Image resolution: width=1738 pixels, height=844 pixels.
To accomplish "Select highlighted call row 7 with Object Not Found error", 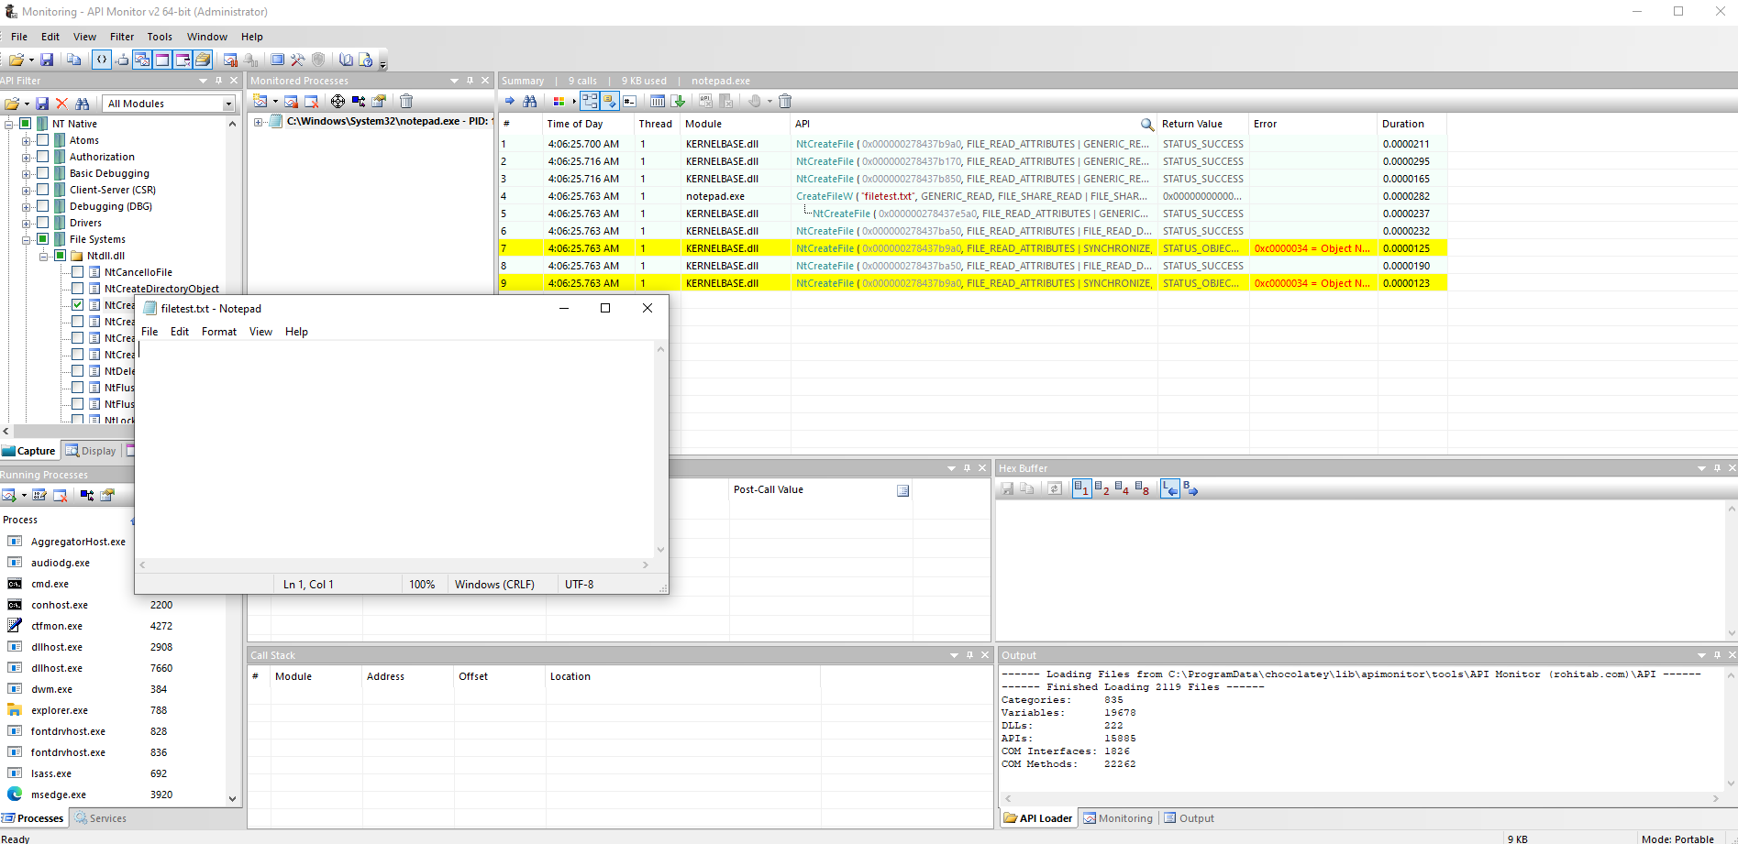I will 972,248.
